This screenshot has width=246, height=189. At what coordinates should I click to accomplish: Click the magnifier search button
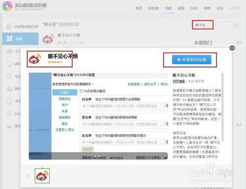click(x=237, y=25)
